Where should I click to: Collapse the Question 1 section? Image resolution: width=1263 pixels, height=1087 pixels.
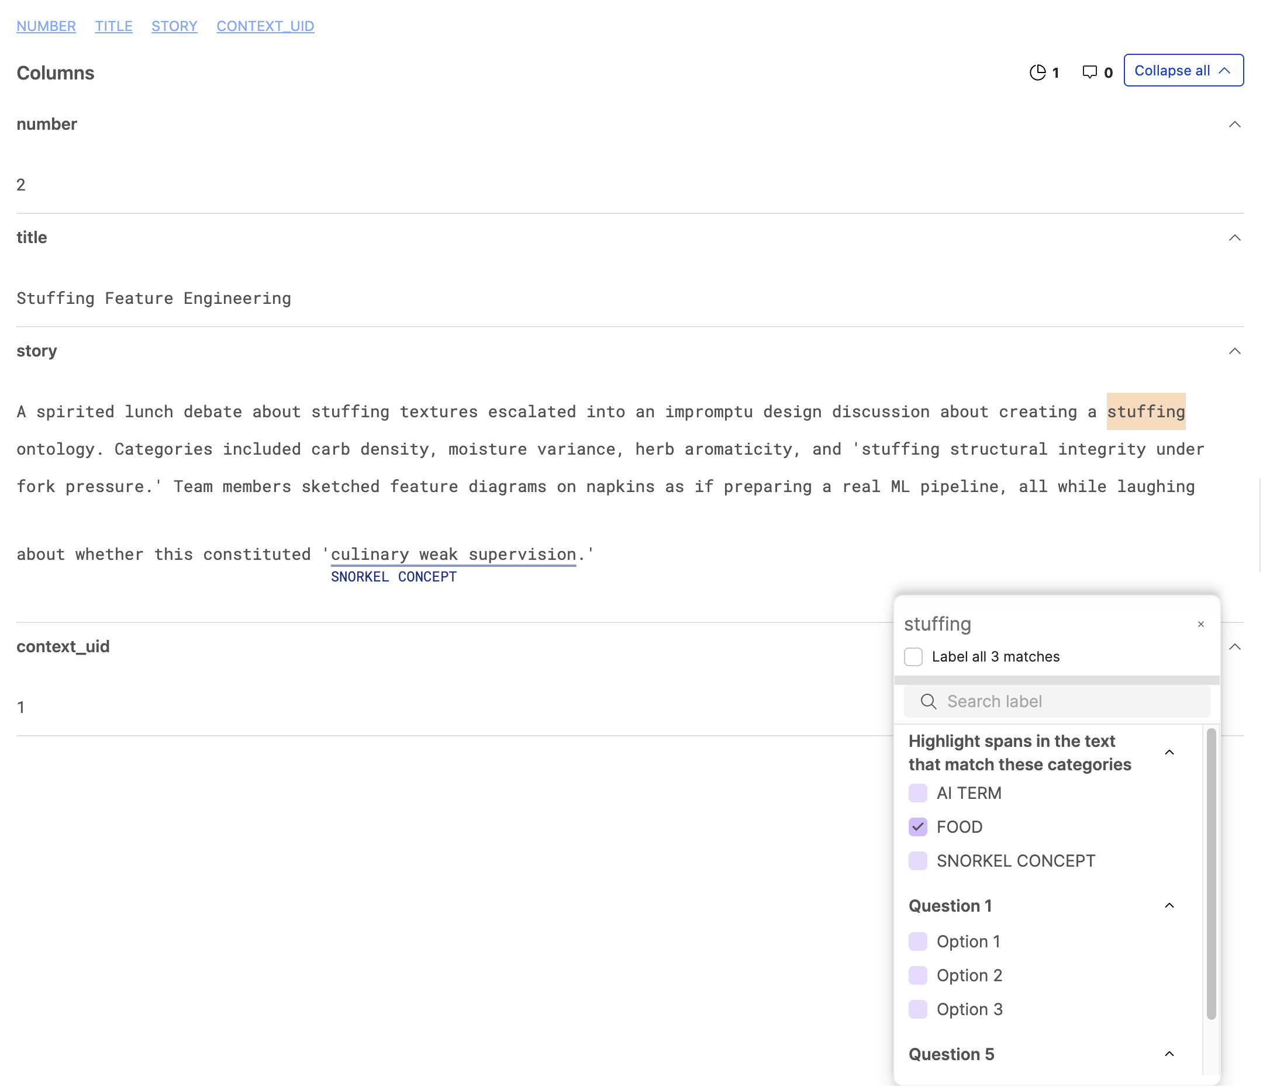1169,905
